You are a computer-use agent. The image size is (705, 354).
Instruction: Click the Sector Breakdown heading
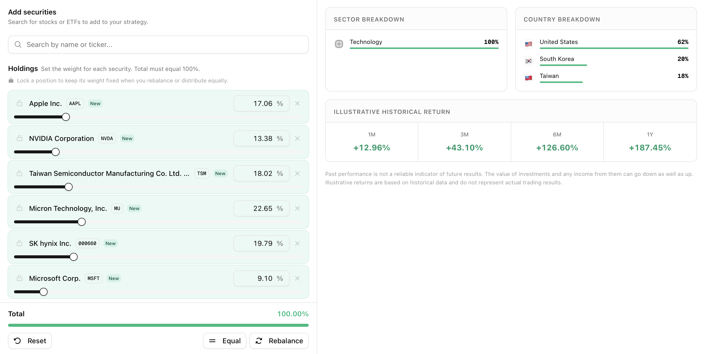tap(369, 19)
